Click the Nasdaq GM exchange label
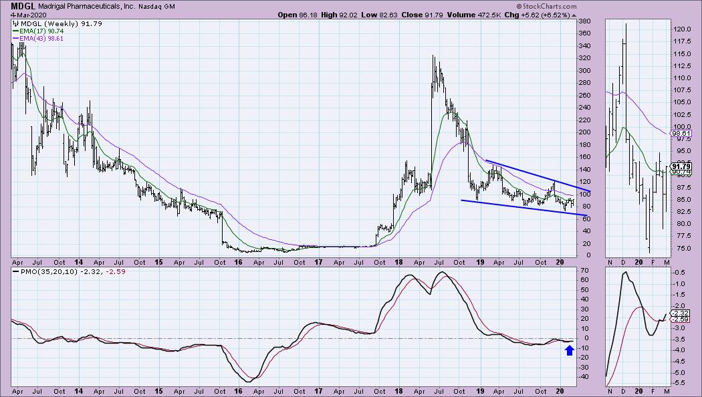 [156, 7]
